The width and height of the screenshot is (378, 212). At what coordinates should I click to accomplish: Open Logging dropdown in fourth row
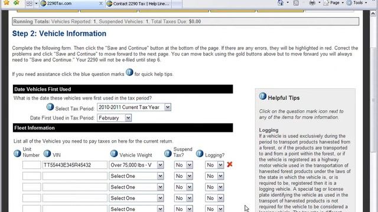[x=214, y=198]
